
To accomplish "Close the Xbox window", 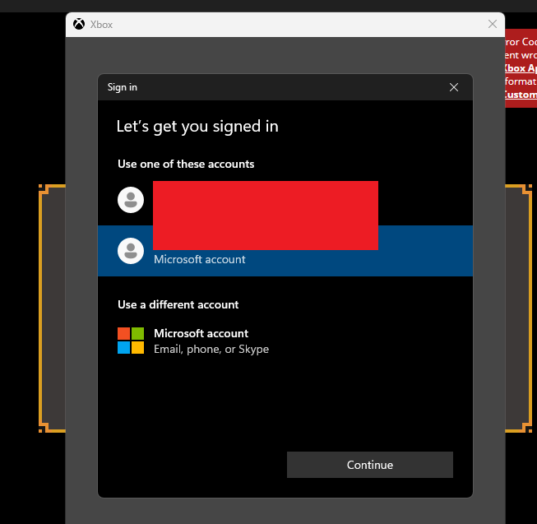I will (x=493, y=24).
